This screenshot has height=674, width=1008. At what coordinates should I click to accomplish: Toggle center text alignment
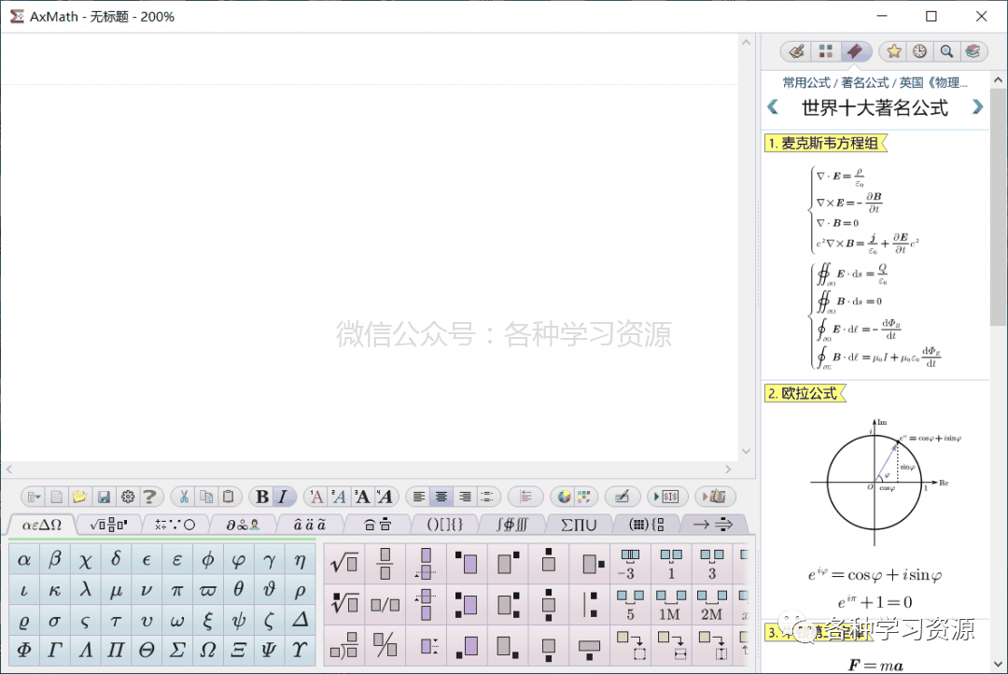[x=441, y=496]
